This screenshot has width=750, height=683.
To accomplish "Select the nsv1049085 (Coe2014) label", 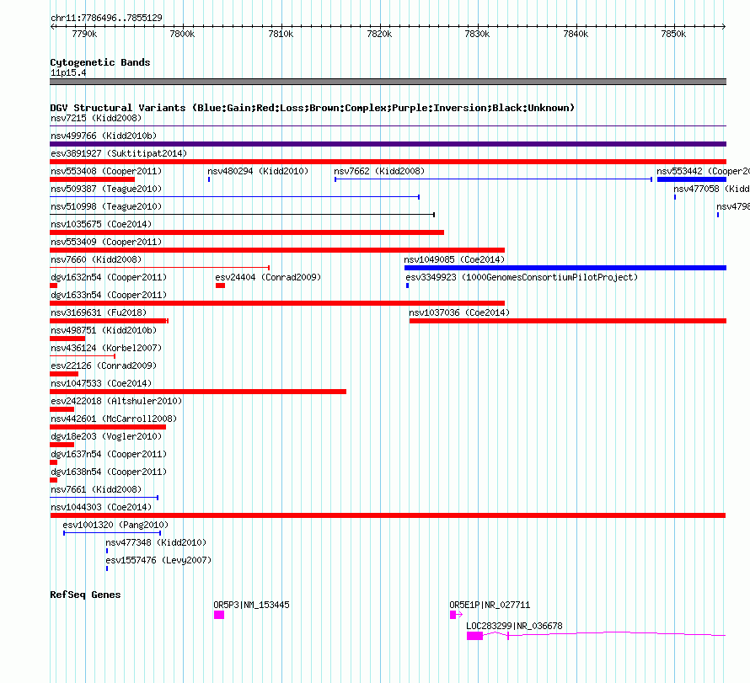I will click(454, 259).
